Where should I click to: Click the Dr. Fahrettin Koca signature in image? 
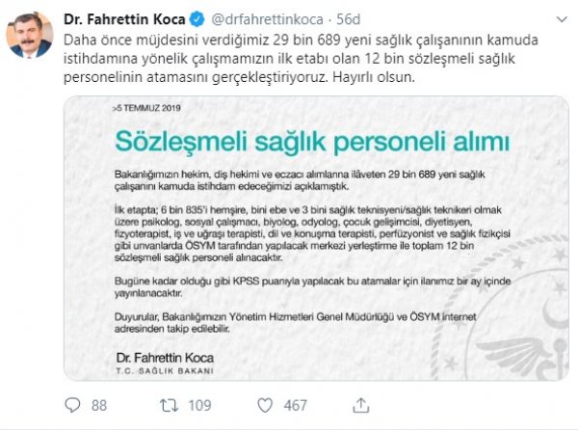pos(165,357)
